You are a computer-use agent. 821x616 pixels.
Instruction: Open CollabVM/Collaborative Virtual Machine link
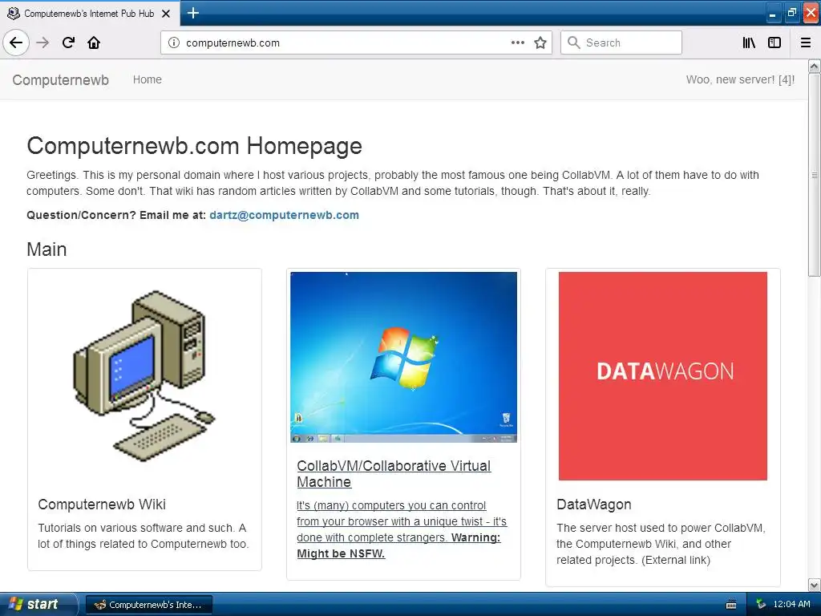pos(394,474)
